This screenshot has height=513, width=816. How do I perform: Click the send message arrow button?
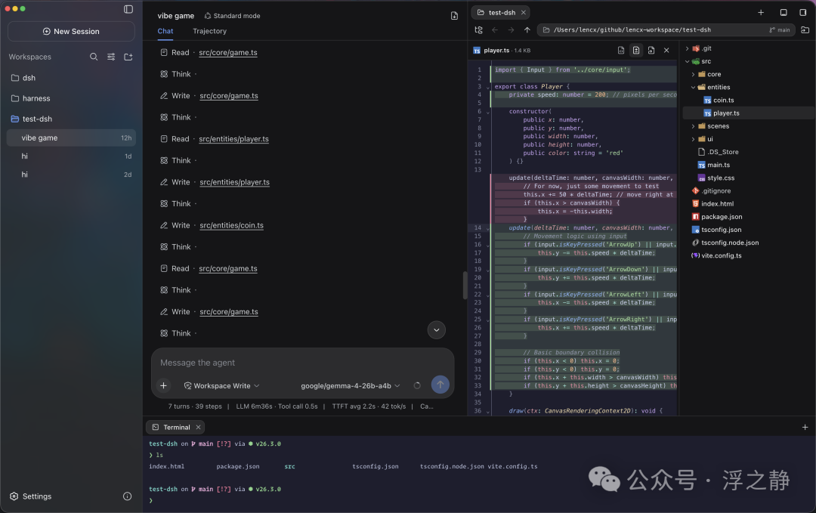click(x=440, y=385)
